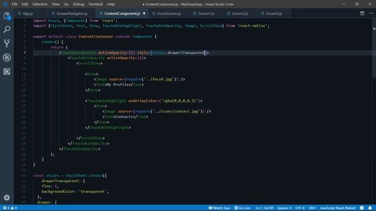Click 'My Profile' text in code
Screen dimensions: 376x211
117,84
